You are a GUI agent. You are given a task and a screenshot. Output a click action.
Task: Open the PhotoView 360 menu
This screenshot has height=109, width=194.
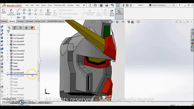(x=59, y=5)
